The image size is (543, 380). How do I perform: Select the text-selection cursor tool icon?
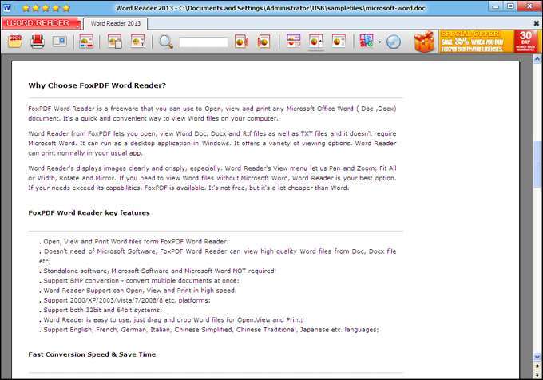[x=137, y=42]
